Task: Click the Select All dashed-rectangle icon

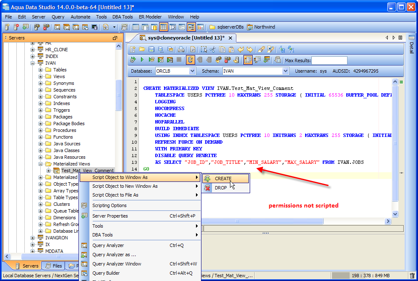Action: 204,50
